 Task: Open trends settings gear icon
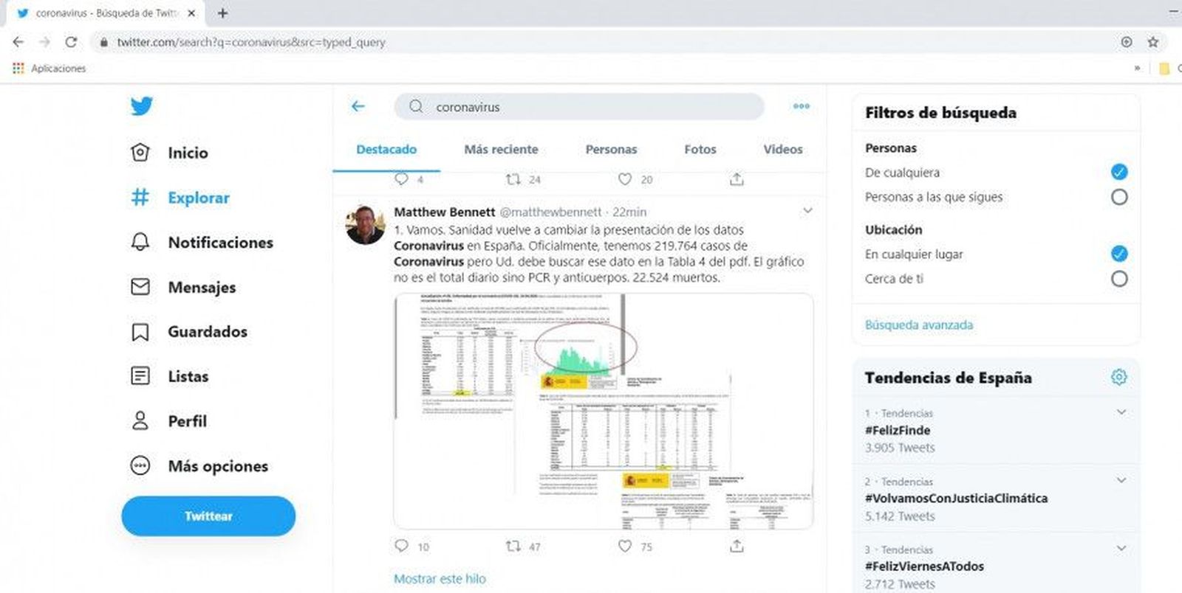(1118, 377)
